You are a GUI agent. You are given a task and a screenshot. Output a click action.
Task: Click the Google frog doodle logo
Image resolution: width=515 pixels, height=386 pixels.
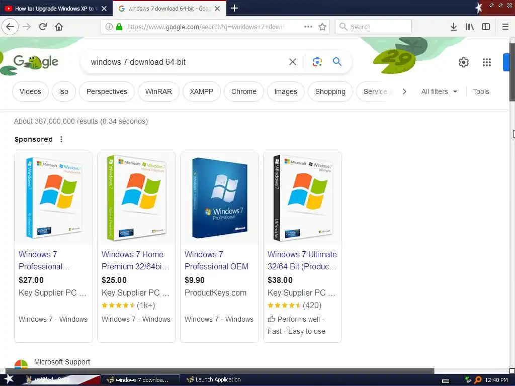(x=36, y=62)
